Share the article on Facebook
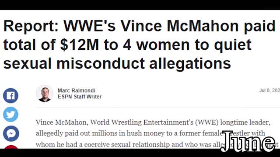This screenshot has height=157, width=280. (10, 96)
